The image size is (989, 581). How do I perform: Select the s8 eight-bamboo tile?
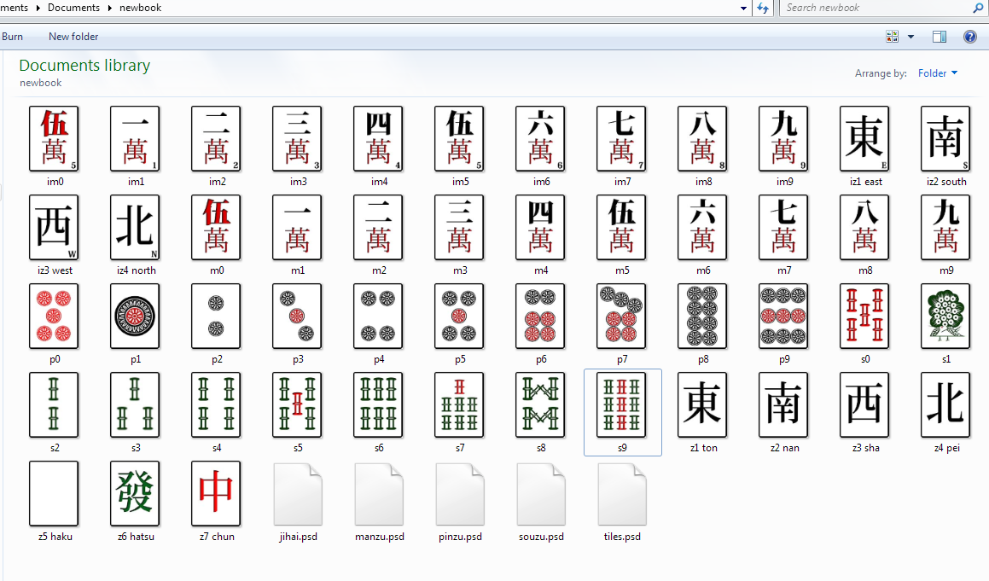tap(540, 405)
